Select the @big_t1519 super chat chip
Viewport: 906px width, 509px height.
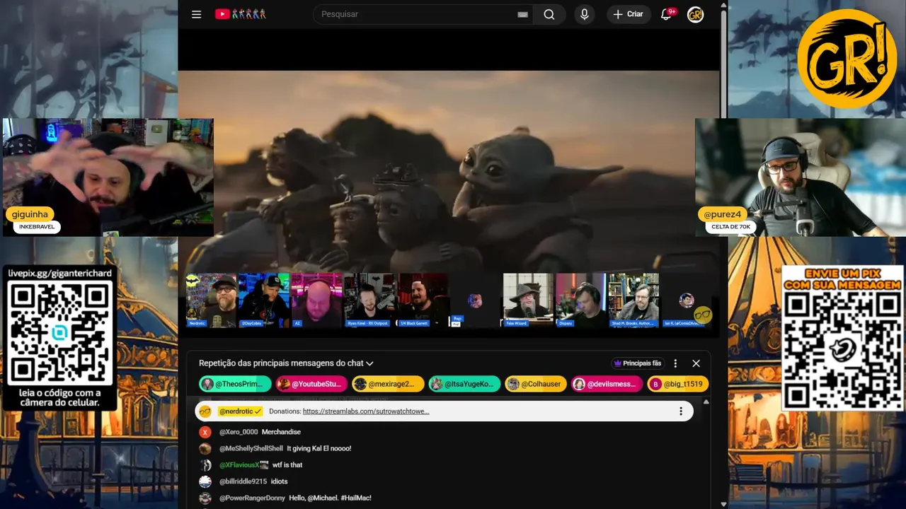coord(678,384)
